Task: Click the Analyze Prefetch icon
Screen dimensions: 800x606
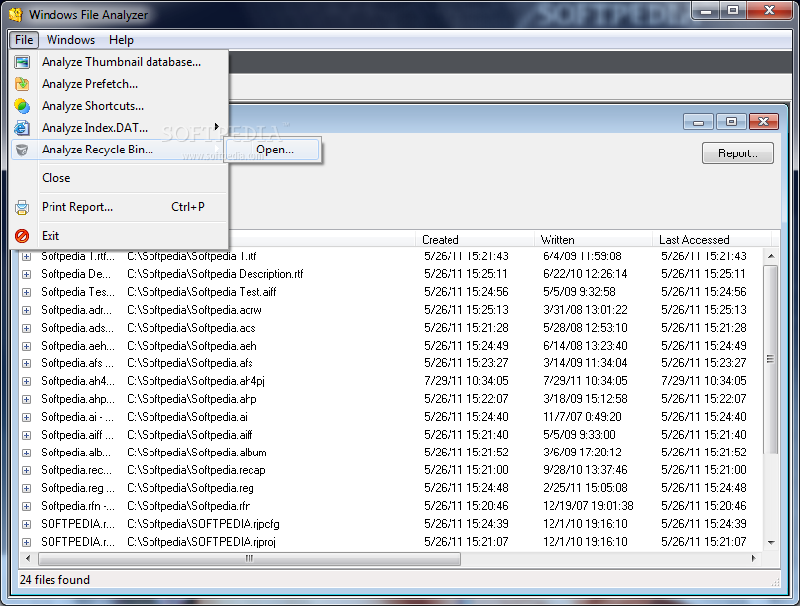Action: tap(22, 83)
